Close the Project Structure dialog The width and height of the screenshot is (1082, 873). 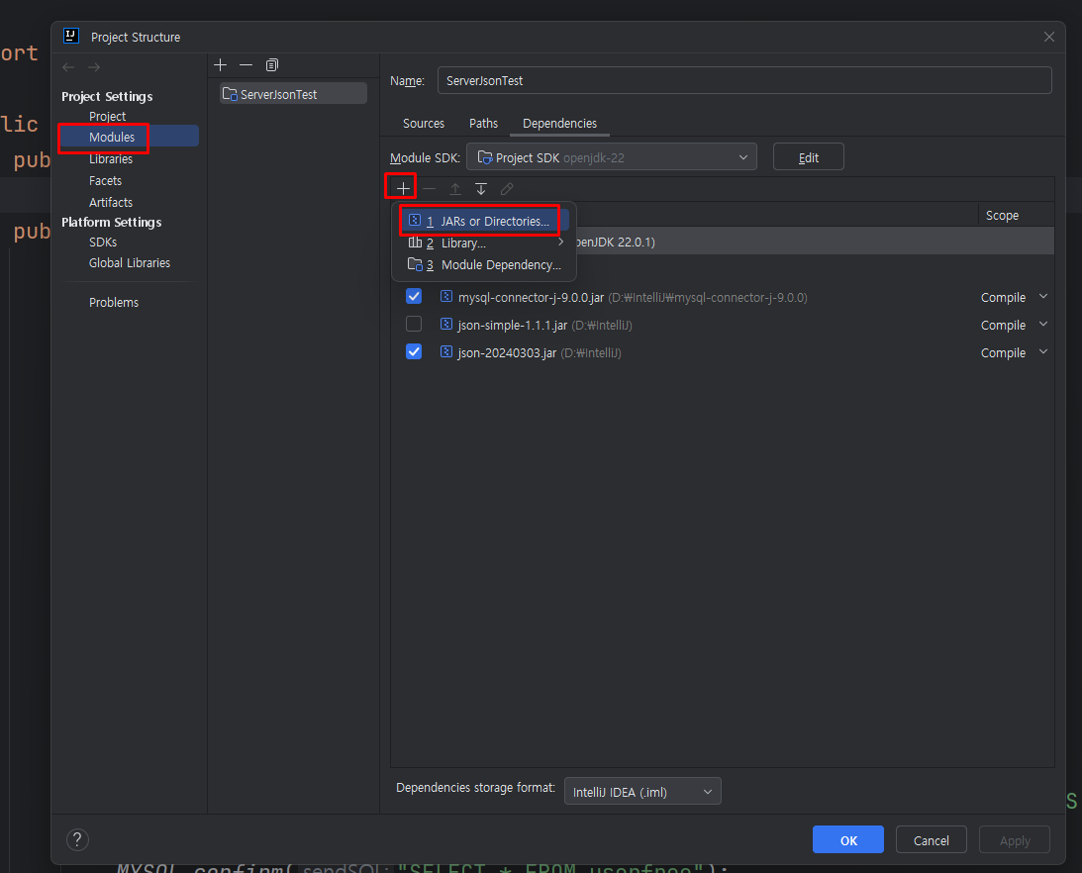click(1049, 37)
